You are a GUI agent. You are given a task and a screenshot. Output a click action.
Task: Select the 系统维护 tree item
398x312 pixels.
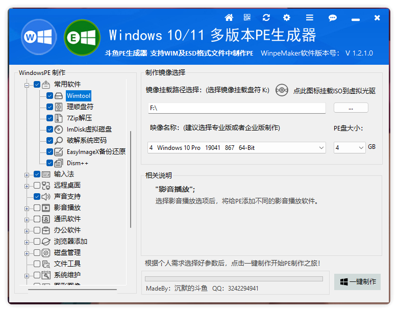pos(67,275)
